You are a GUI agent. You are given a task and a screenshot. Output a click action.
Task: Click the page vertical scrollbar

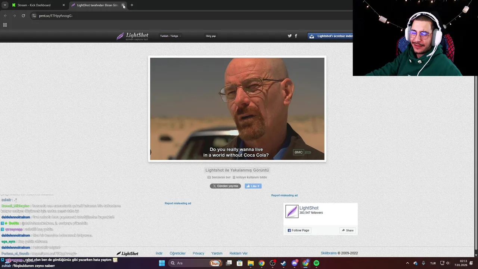pyautogui.click(x=476, y=163)
